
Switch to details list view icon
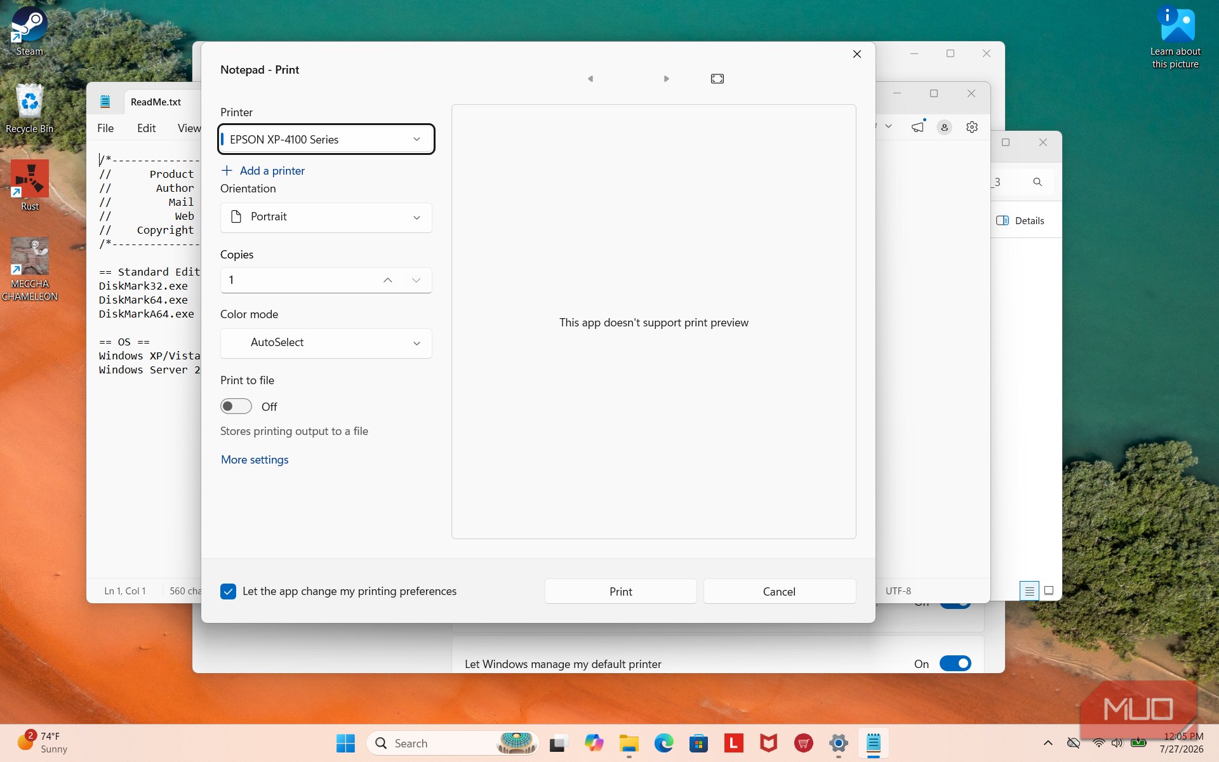(x=1029, y=591)
